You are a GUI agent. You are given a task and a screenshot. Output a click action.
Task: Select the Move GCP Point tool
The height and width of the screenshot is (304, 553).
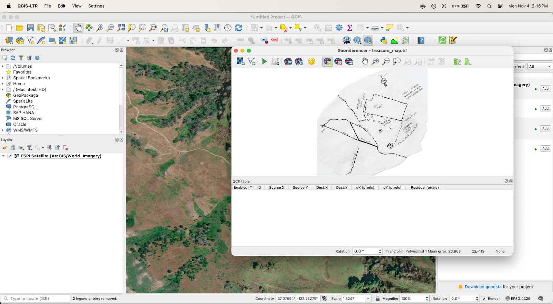tap(349, 61)
